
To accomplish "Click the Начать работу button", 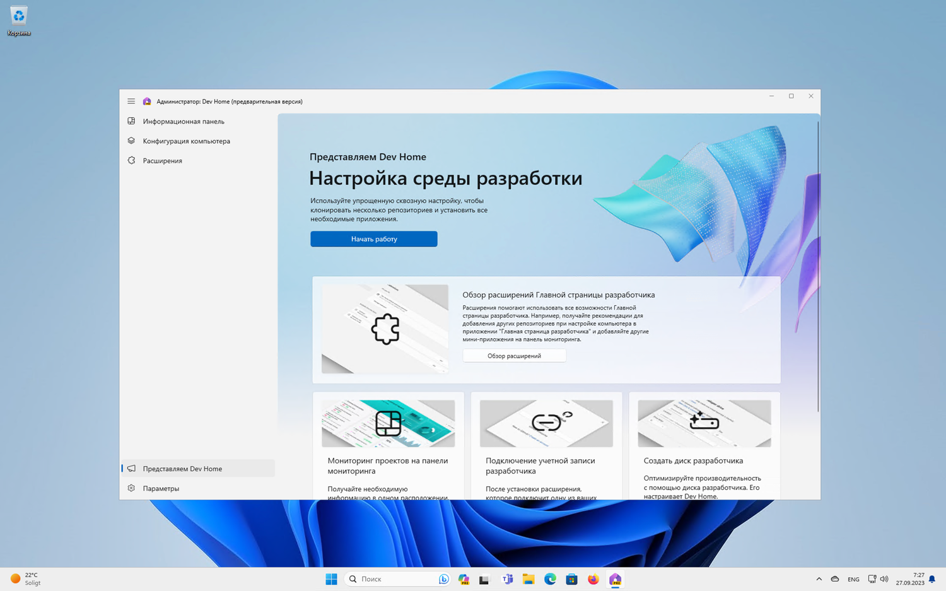I will (373, 239).
